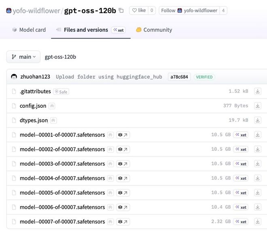Screen dimensions: 267x237
Task: Follow yofo-wildflower
Action: tap(189, 11)
